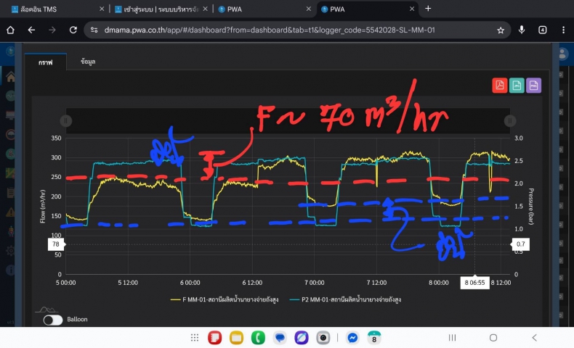574x348 pixels.
Task: Open site info icon in address bar
Action: pos(94,30)
